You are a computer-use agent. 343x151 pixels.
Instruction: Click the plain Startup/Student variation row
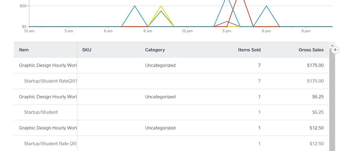41,112
